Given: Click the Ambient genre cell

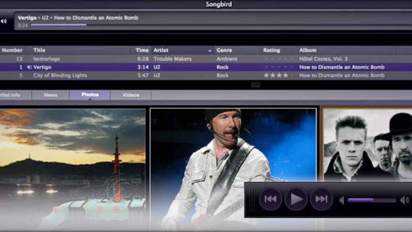Looking at the screenshot, I should coord(227,59).
